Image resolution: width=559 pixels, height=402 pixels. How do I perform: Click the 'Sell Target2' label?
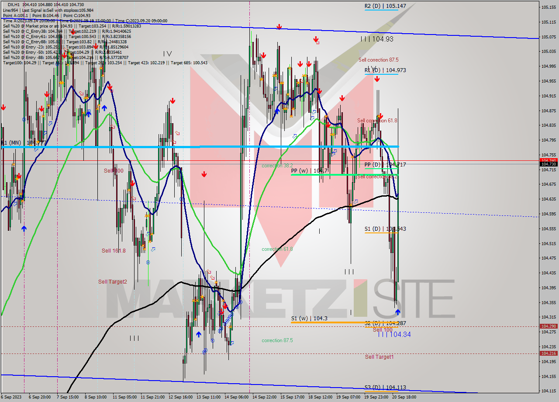113,282
